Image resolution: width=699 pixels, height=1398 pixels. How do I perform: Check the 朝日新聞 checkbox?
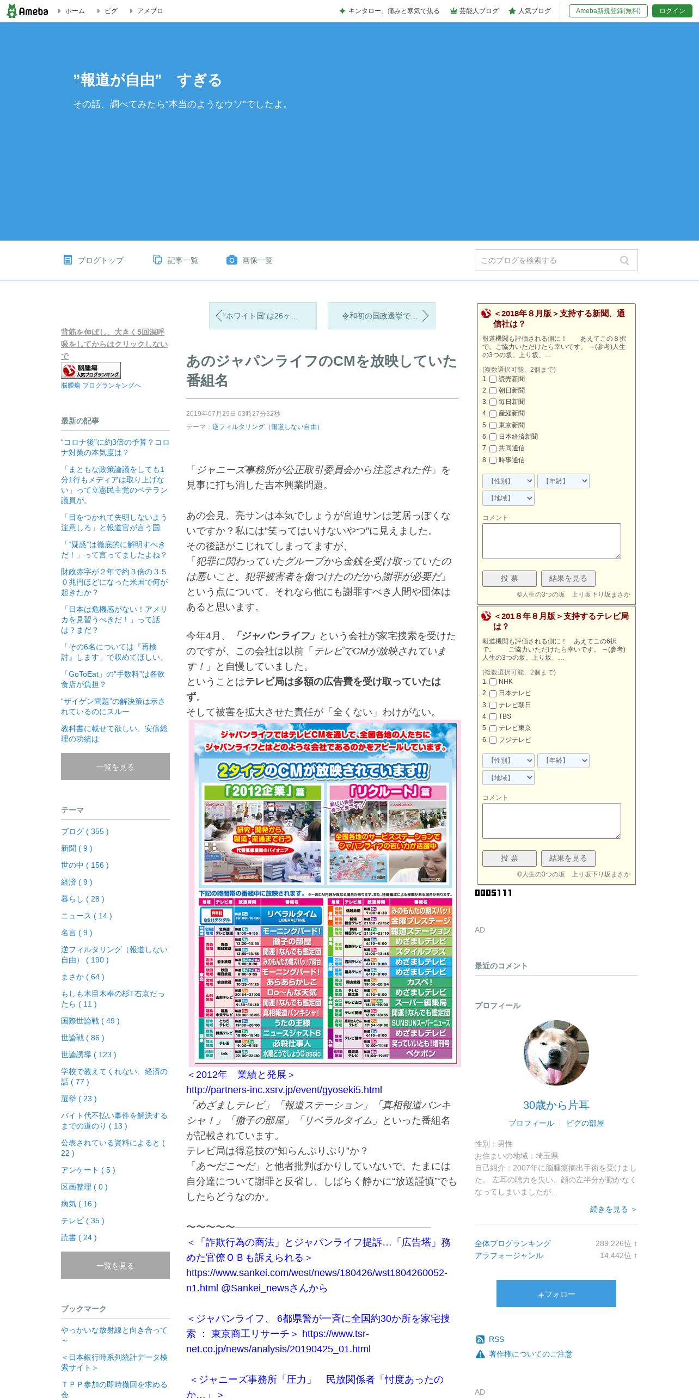click(x=493, y=390)
